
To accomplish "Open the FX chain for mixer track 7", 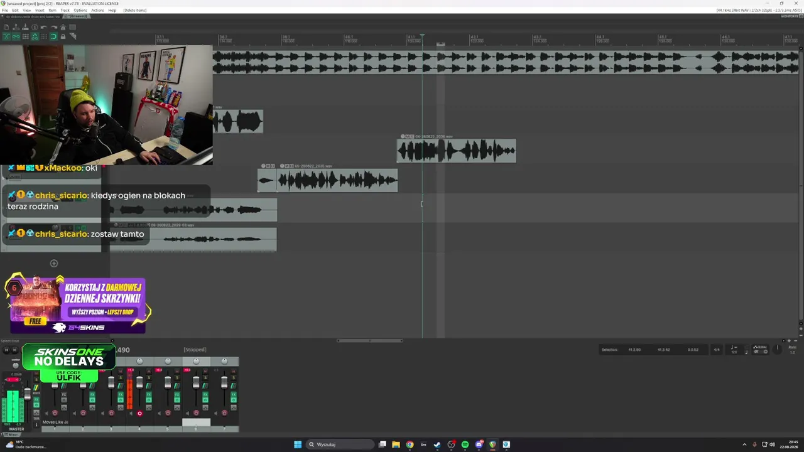I will point(233,394).
